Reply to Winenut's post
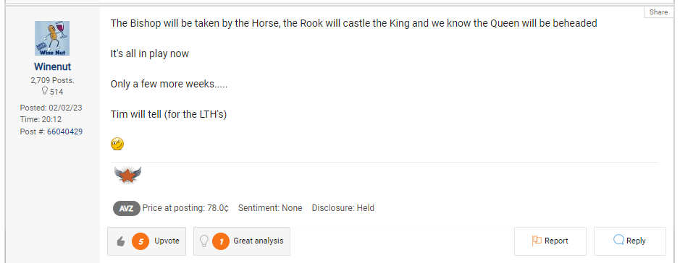This screenshot has height=263, width=680. [x=630, y=241]
